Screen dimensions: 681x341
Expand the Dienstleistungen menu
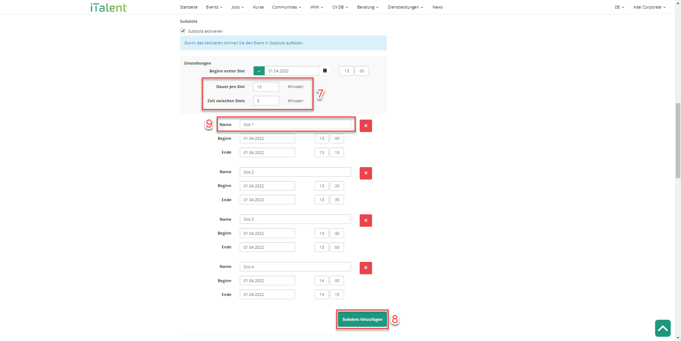click(405, 7)
